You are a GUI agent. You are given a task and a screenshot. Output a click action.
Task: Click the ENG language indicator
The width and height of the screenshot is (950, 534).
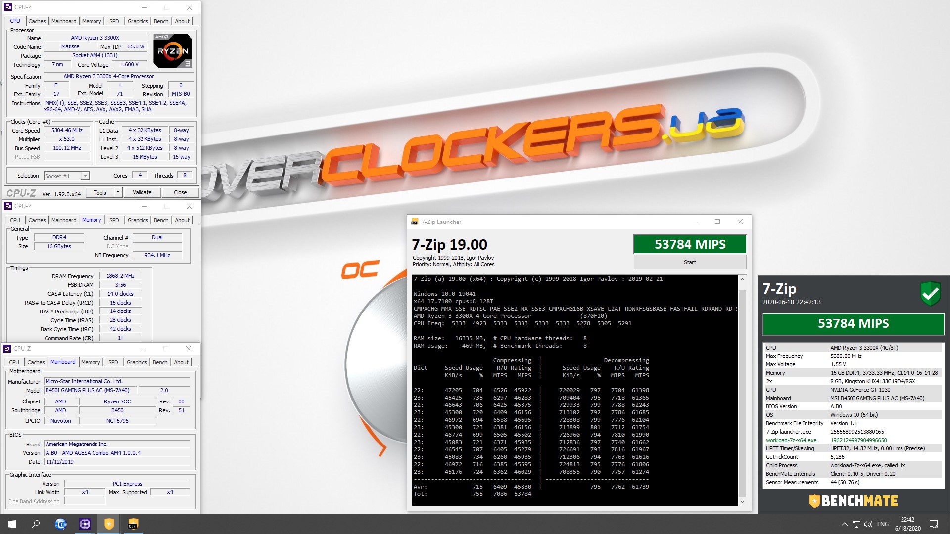click(883, 524)
